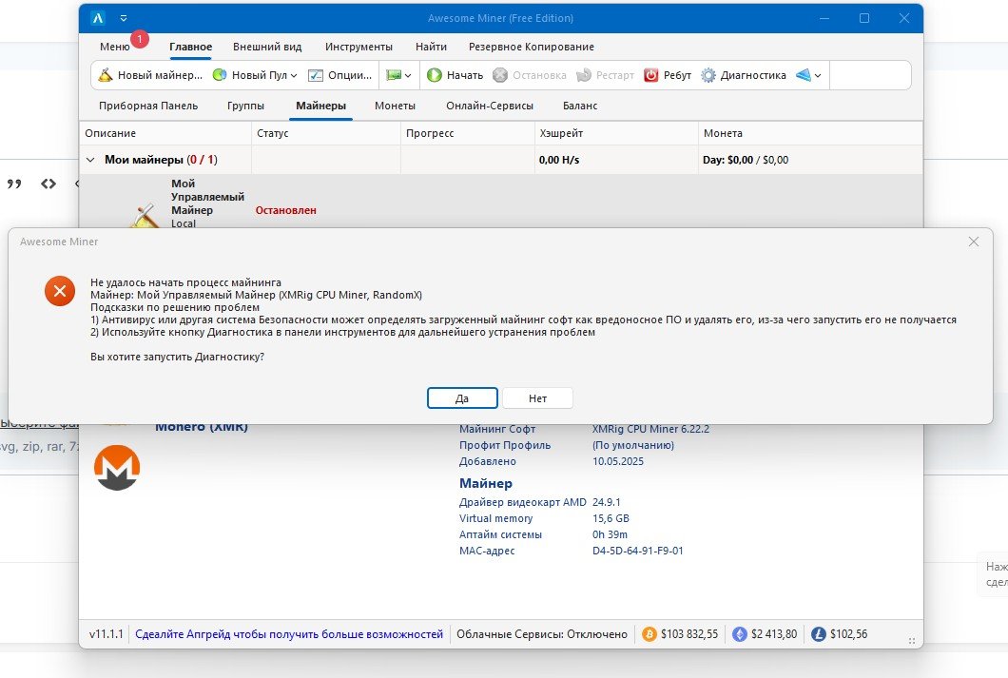
Task: Select the Мой Управляемый Майнер row
Action: (501, 202)
